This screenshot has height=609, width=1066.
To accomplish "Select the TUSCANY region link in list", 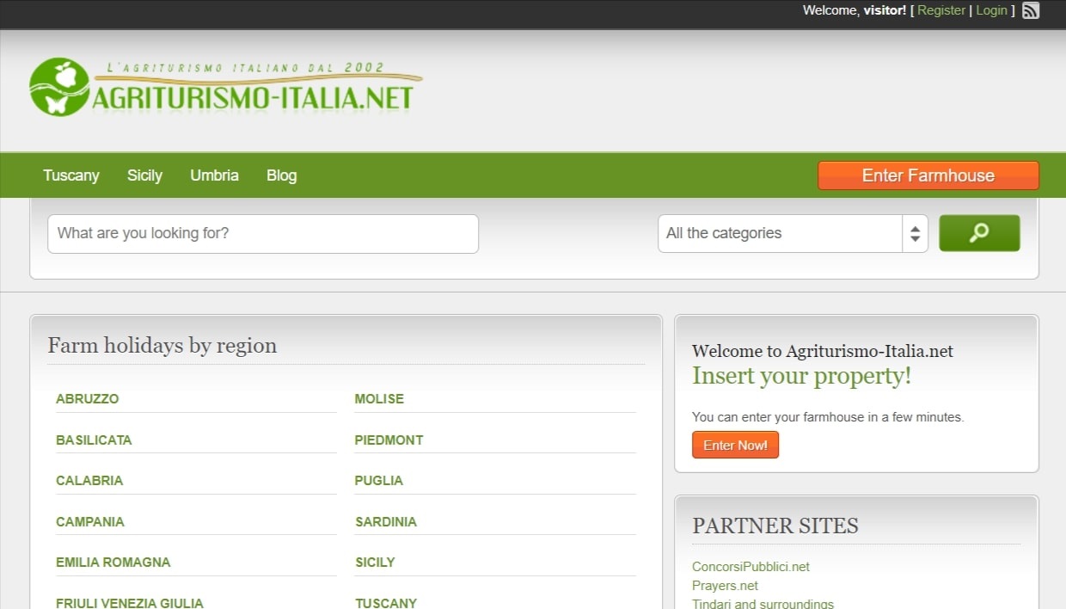I will click(x=386, y=603).
